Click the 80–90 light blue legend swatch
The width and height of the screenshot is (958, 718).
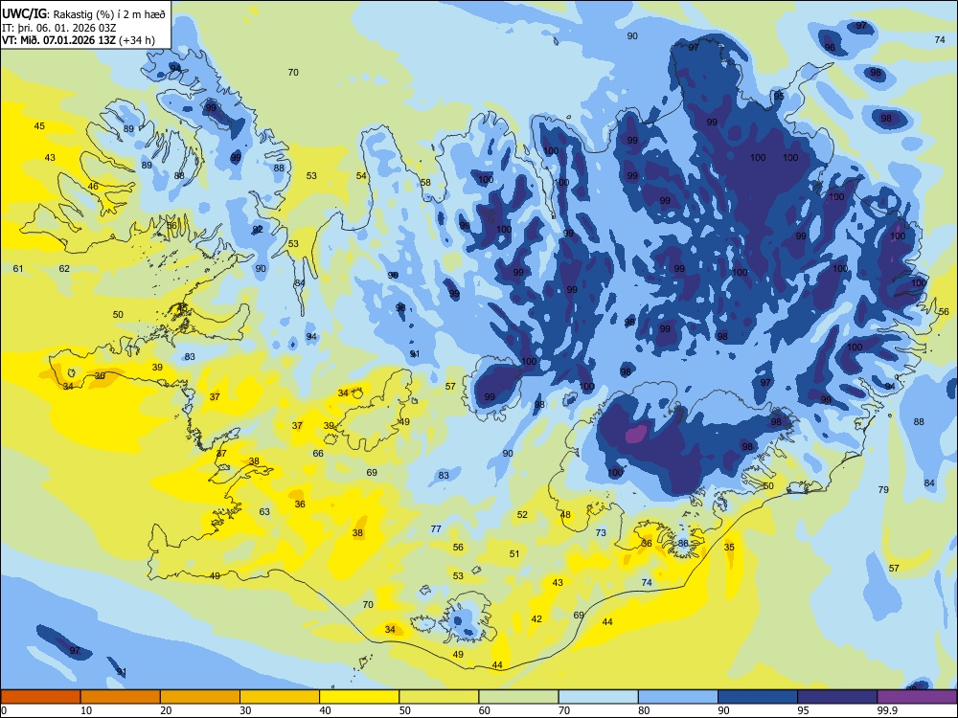678,697
